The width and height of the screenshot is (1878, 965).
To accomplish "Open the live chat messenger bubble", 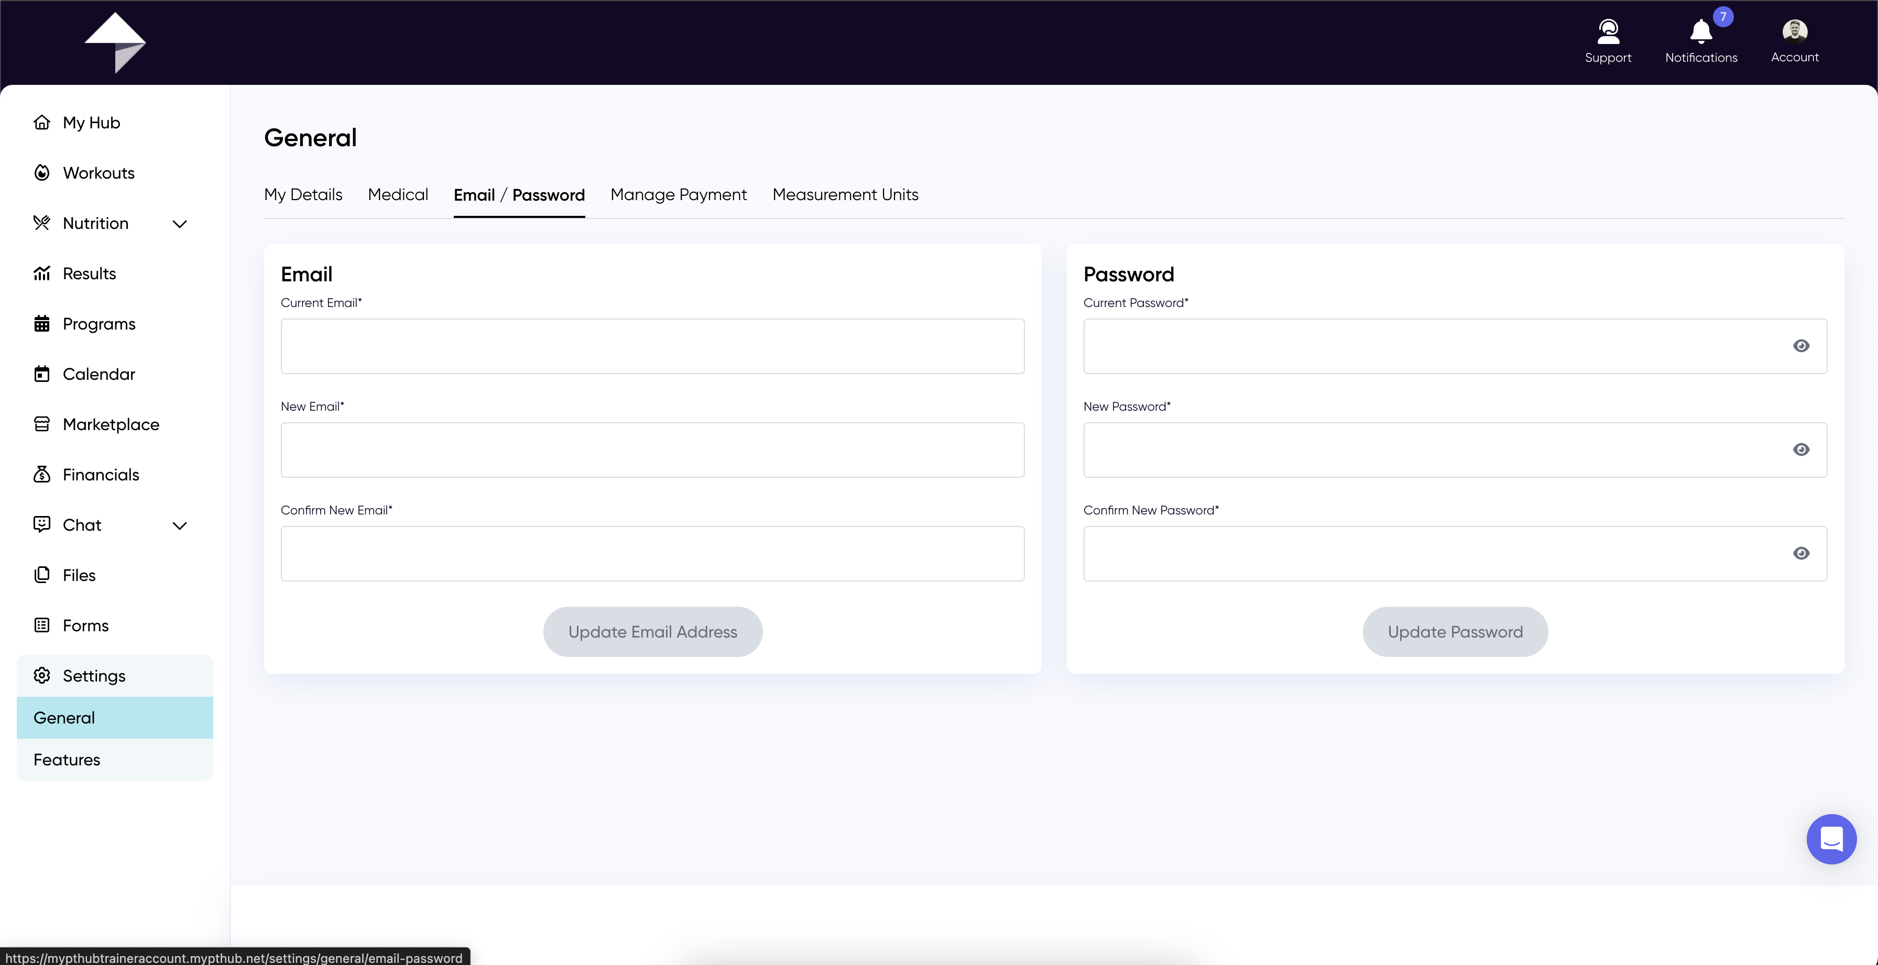I will coord(1831,839).
